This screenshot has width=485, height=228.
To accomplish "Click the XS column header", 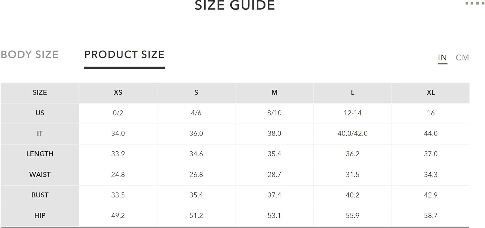I will pyautogui.click(x=118, y=93).
